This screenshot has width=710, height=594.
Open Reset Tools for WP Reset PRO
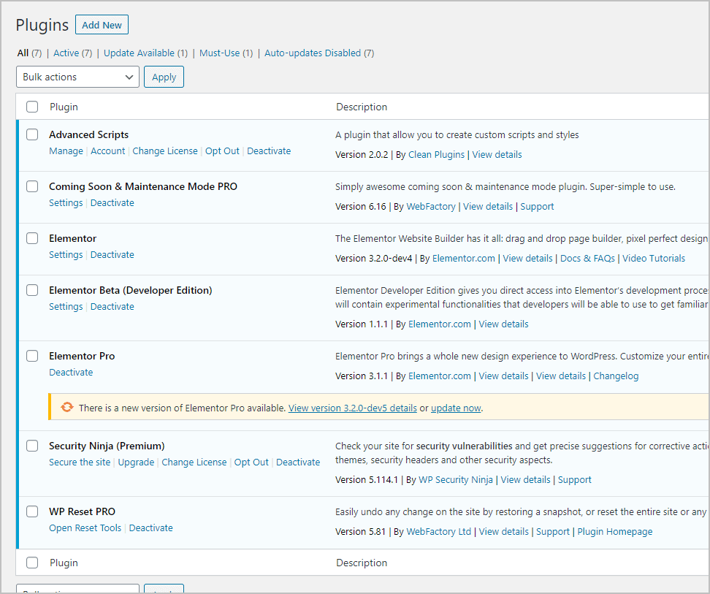(x=85, y=528)
